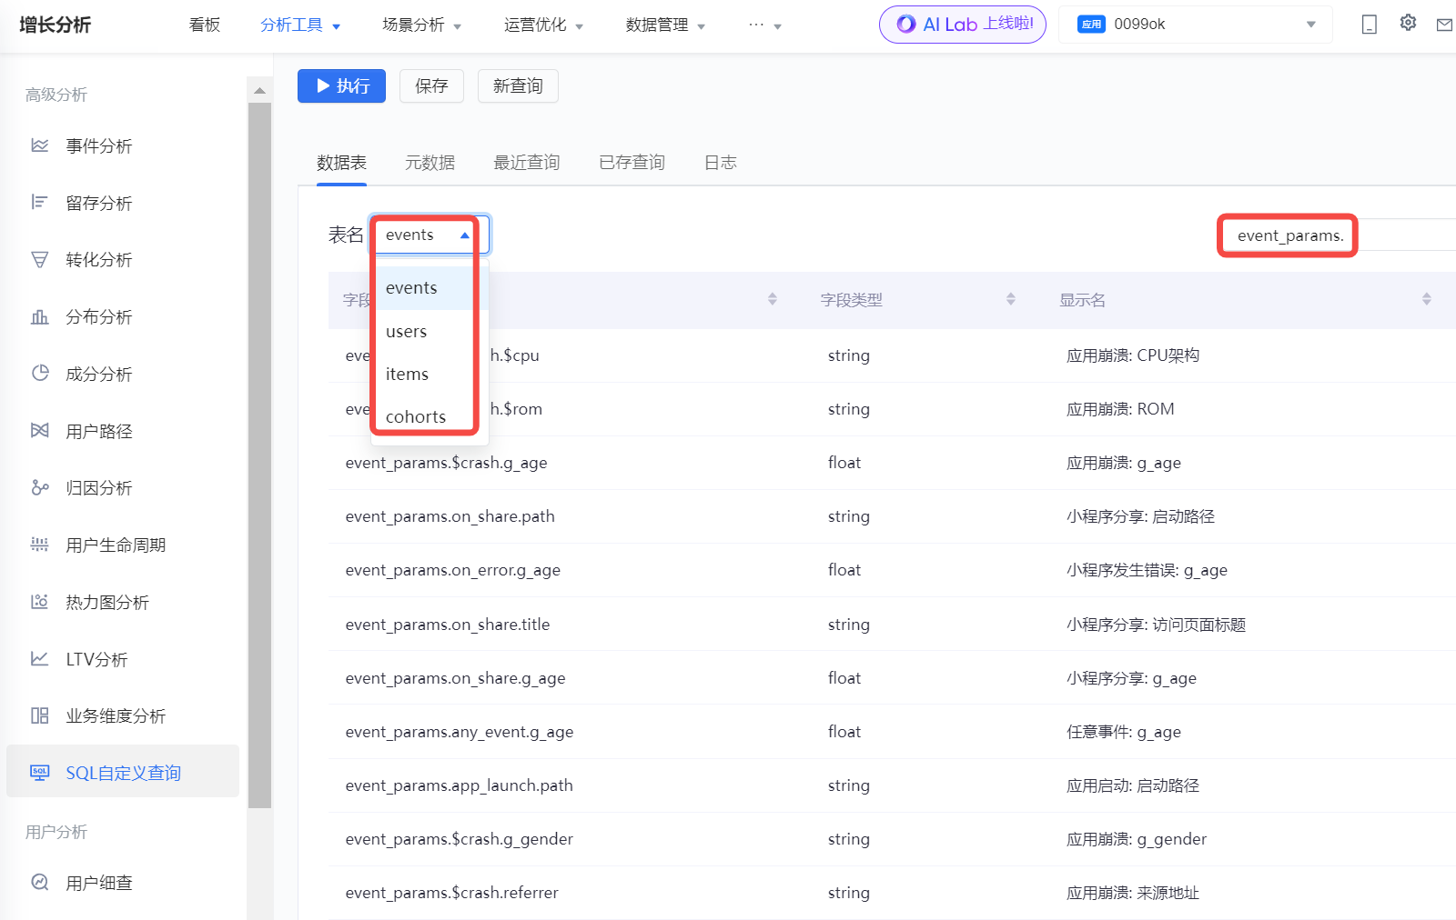This screenshot has width=1456, height=920.
Task: Click the sidebar vertical scrollbar thumb
Action: pyautogui.click(x=259, y=455)
